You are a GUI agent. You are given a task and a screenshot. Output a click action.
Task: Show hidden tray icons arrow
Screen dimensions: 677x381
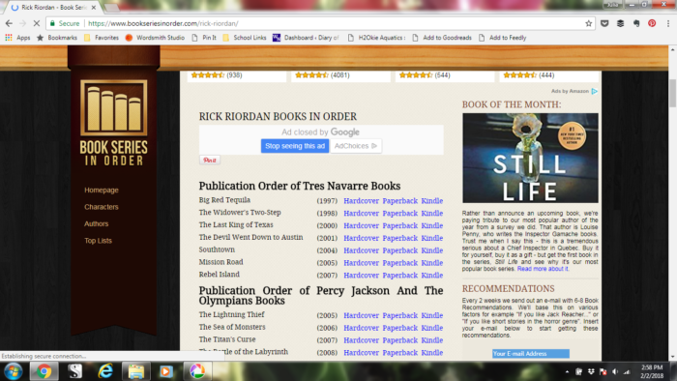tap(567, 372)
